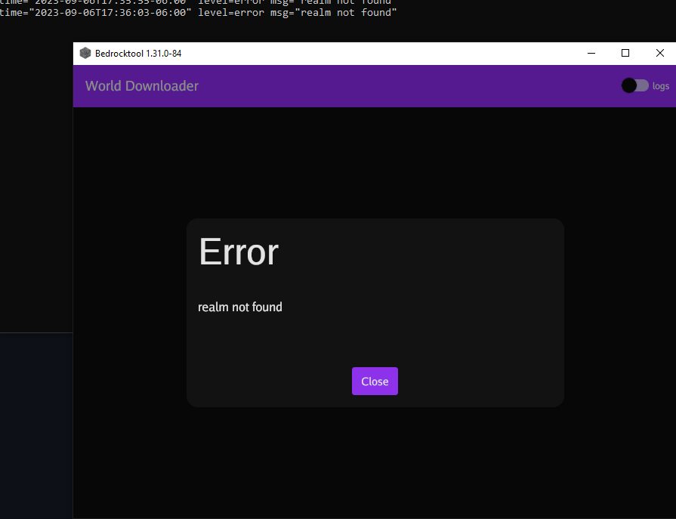The height and width of the screenshot is (519, 676).
Task: Select the "realm not found" message text
Action: (239, 307)
